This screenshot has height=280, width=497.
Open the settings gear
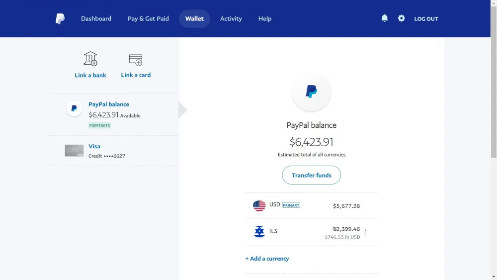pos(401,18)
